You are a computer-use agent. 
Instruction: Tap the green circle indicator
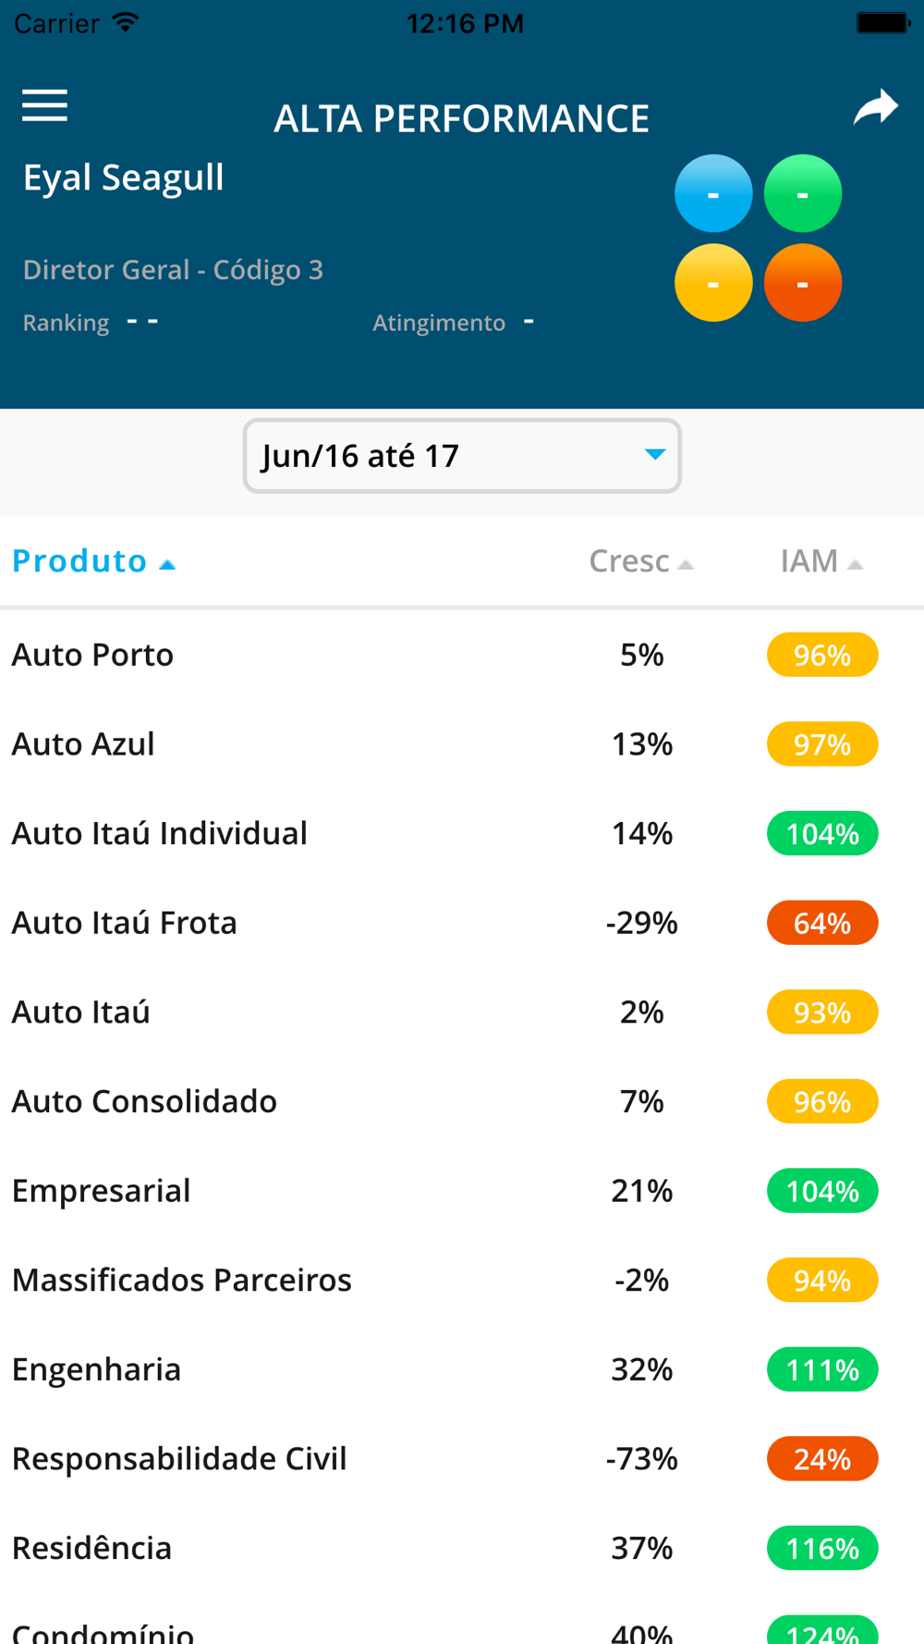click(x=802, y=193)
